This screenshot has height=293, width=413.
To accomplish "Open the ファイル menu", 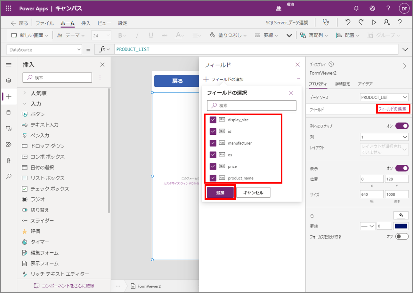I will click(45, 23).
